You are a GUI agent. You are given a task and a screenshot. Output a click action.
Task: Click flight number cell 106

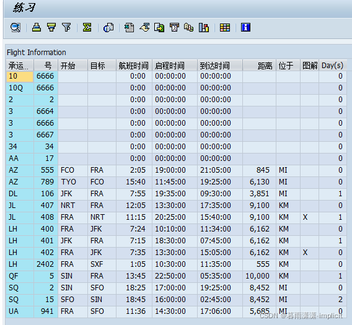tap(46, 194)
